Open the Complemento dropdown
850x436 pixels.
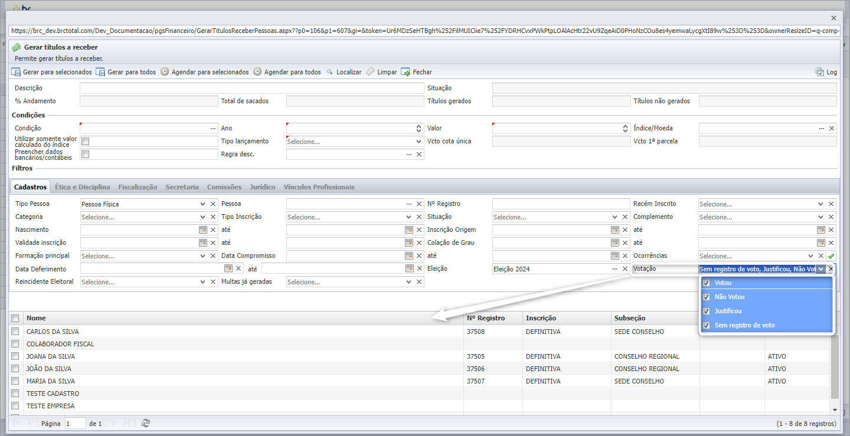coord(820,217)
